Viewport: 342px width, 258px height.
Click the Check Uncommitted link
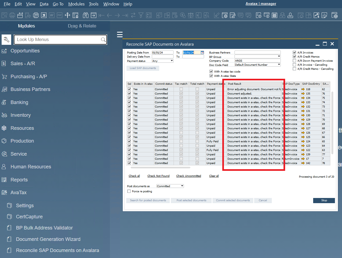(189, 176)
